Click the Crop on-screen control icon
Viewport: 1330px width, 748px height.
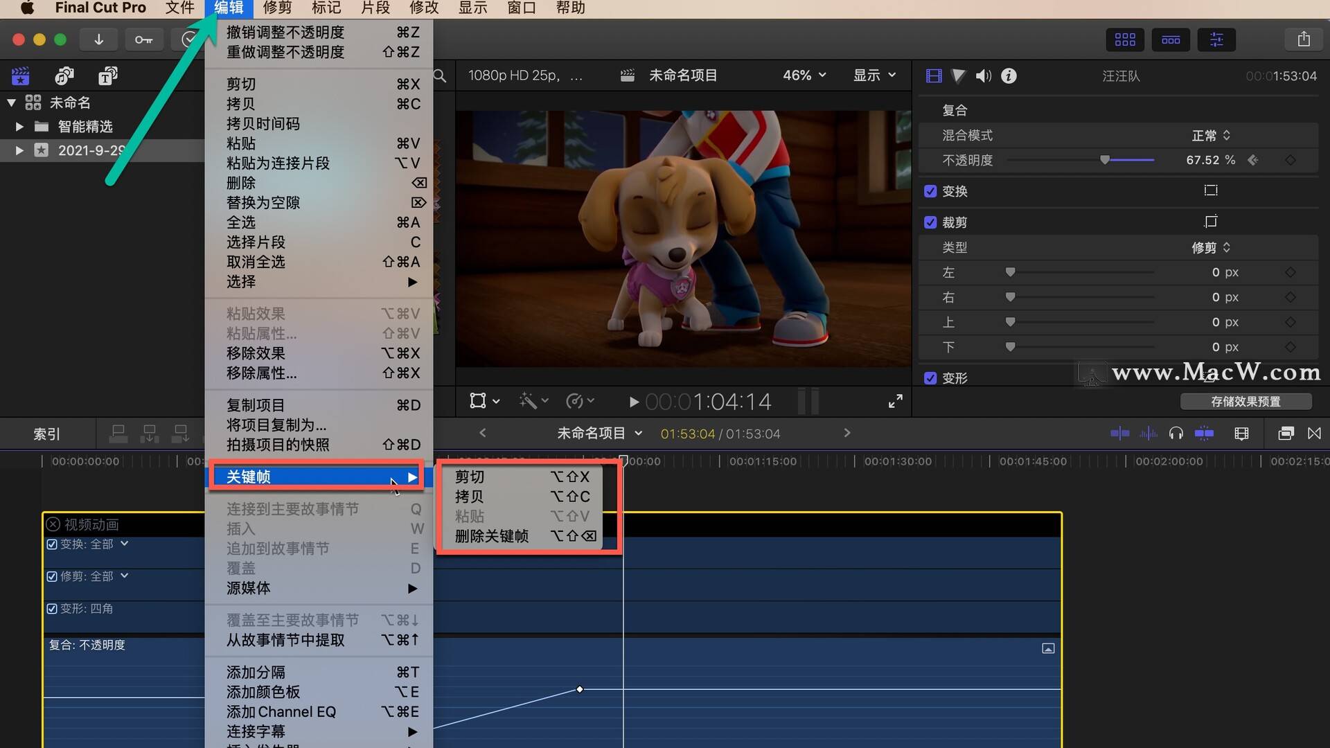click(x=1211, y=222)
